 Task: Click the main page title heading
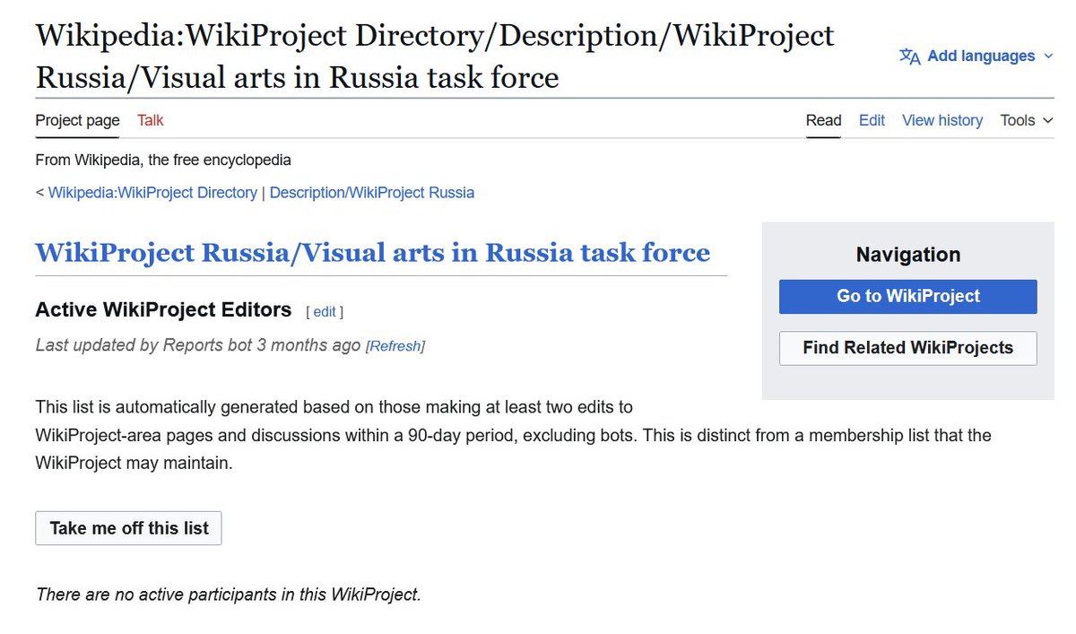(435, 56)
